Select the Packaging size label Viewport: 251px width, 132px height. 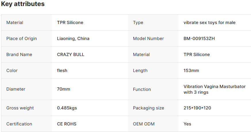[149, 108]
